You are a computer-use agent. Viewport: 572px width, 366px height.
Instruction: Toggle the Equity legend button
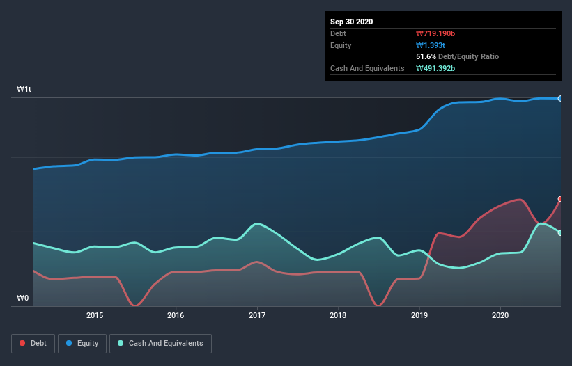(x=82, y=344)
